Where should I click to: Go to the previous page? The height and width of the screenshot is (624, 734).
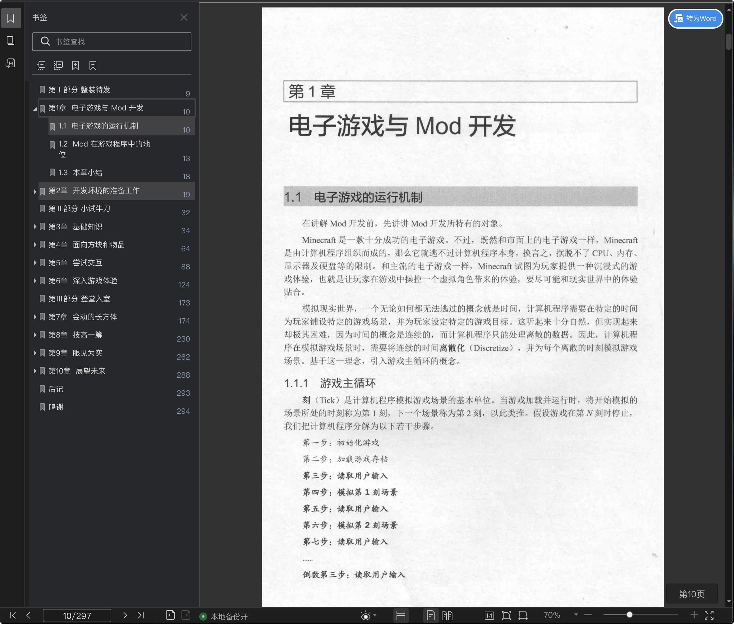tap(28, 616)
